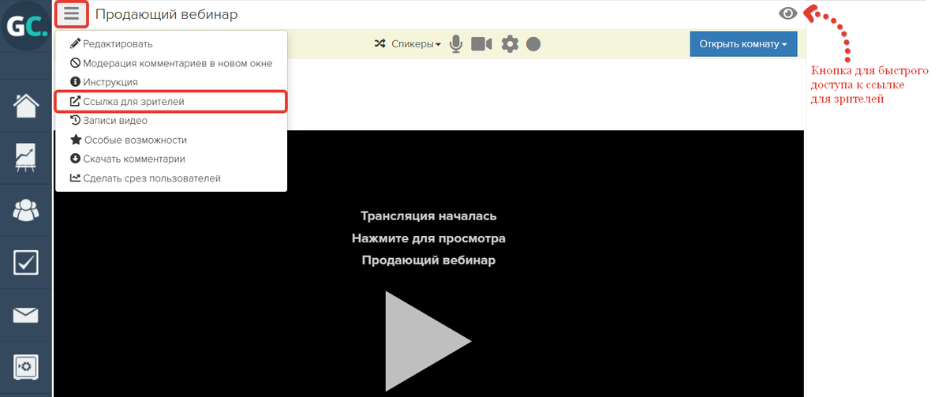Open the analytics chart board sidebar icon

26,158
